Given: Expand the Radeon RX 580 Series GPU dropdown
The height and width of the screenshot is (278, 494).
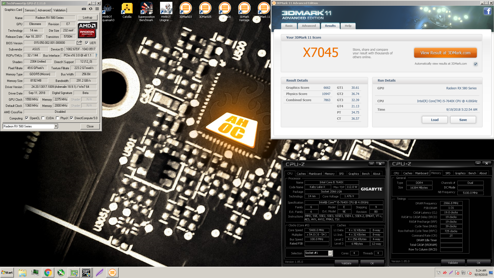Looking at the screenshot, I should (56, 126).
